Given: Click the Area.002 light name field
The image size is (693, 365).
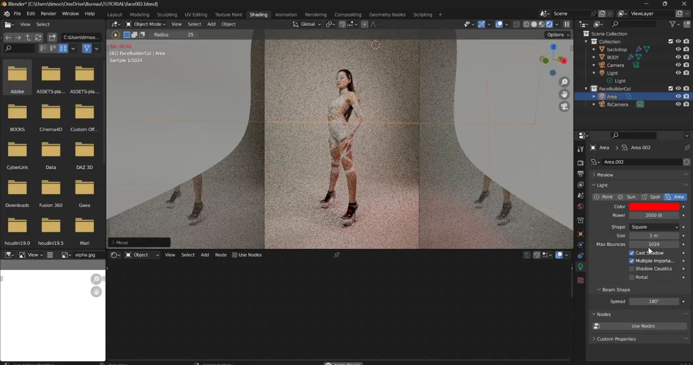Looking at the screenshot, I should [x=641, y=162].
